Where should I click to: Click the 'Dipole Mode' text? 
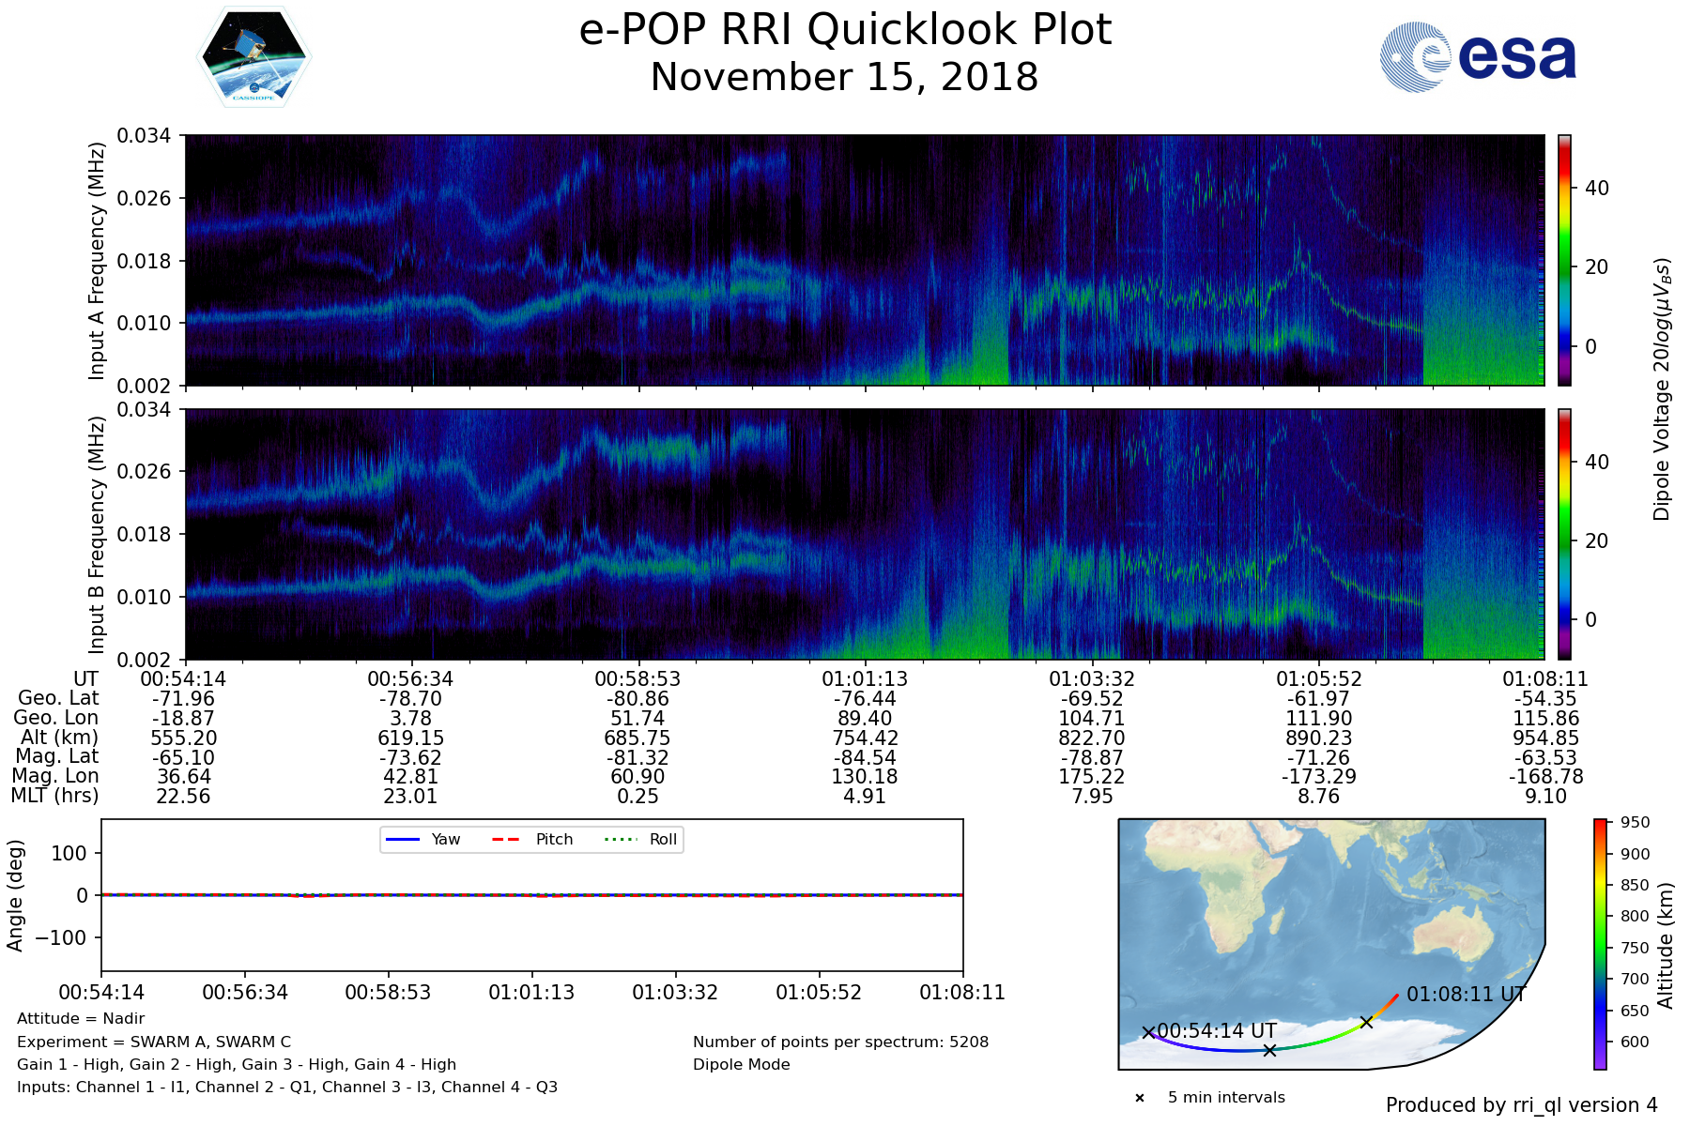click(742, 1065)
